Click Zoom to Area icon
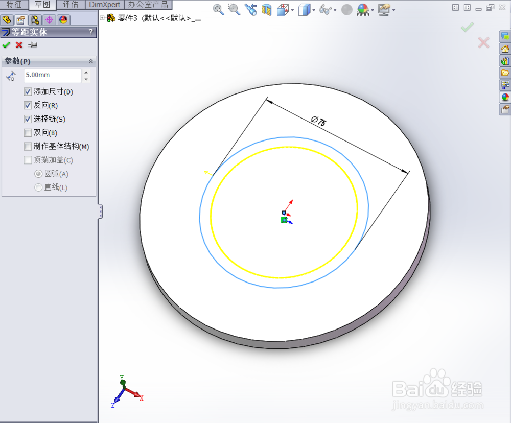 pos(234,9)
